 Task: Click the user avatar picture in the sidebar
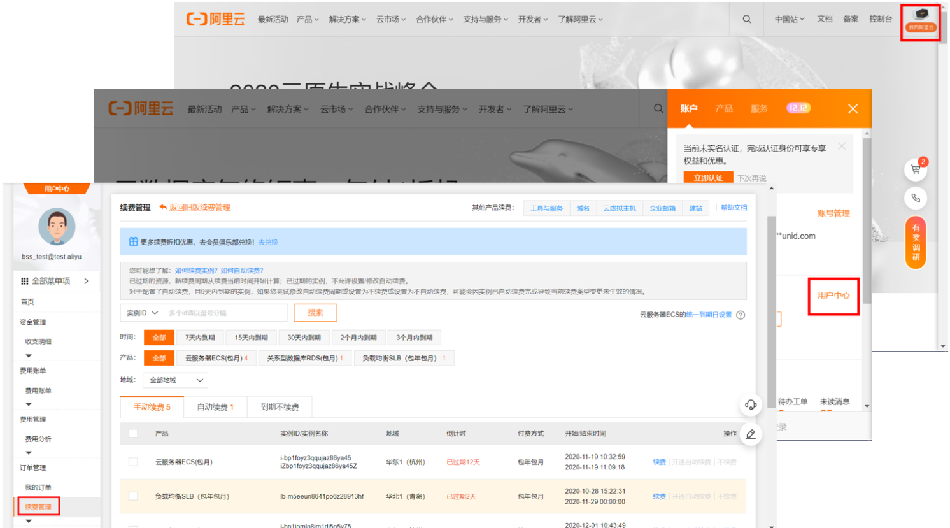click(x=57, y=227)
